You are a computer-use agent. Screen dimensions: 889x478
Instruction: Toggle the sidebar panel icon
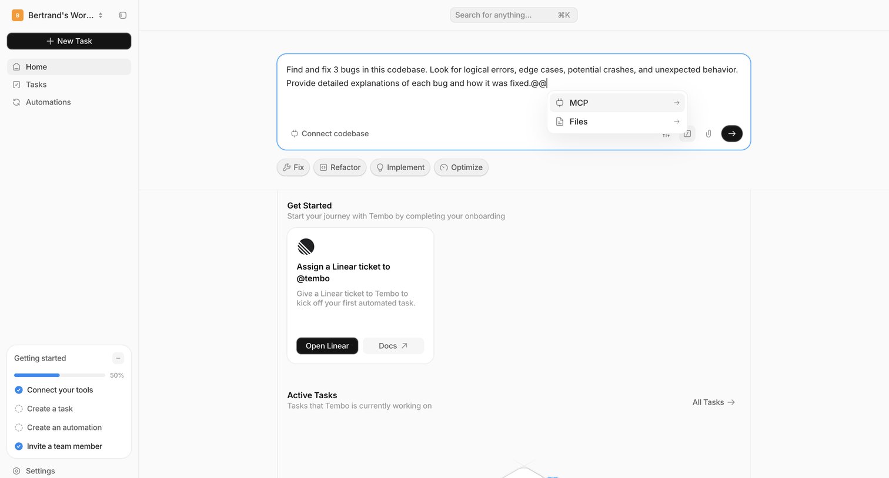click(123, 15)
